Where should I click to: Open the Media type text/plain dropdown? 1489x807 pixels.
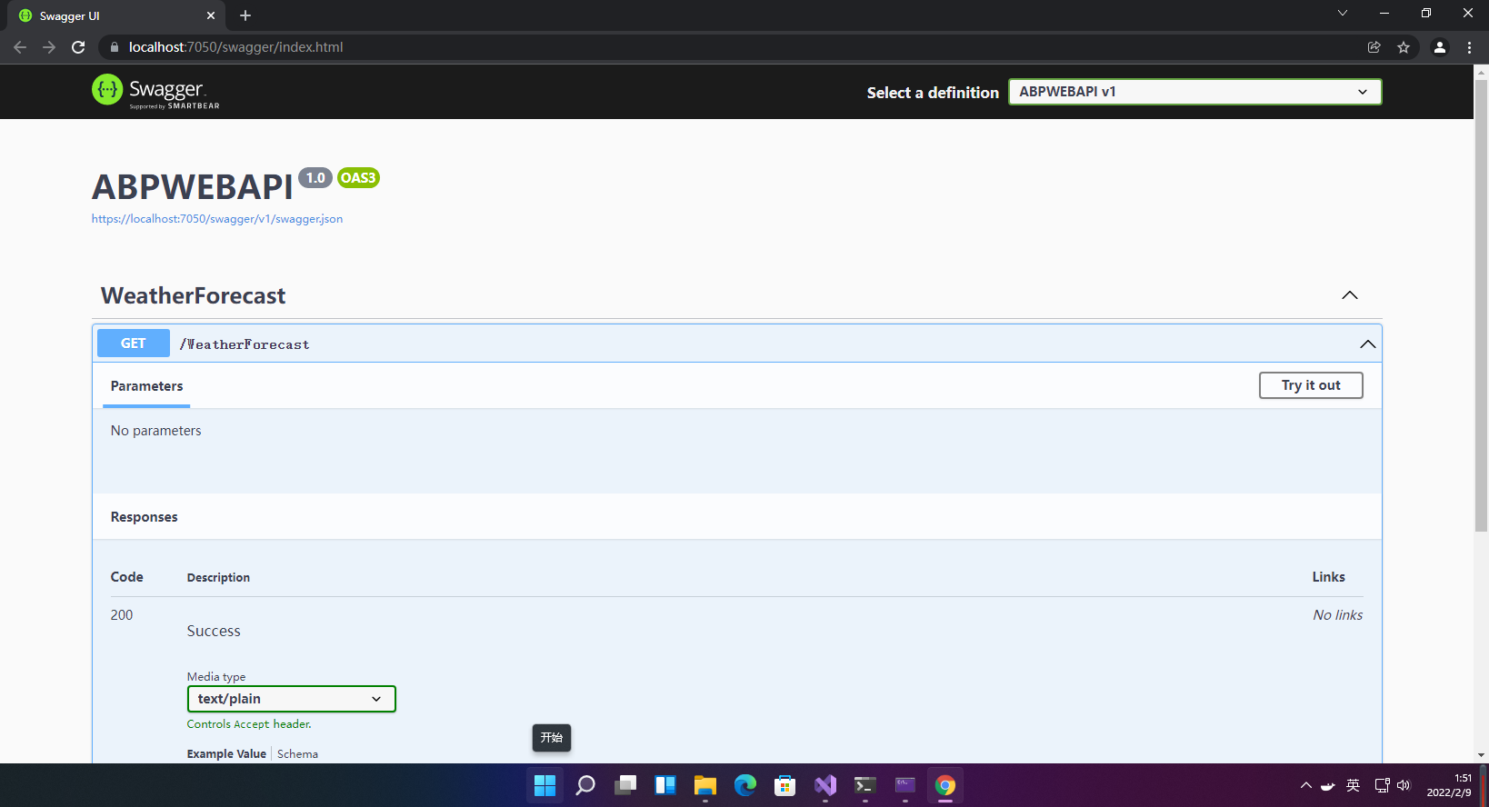coord(292,699)
